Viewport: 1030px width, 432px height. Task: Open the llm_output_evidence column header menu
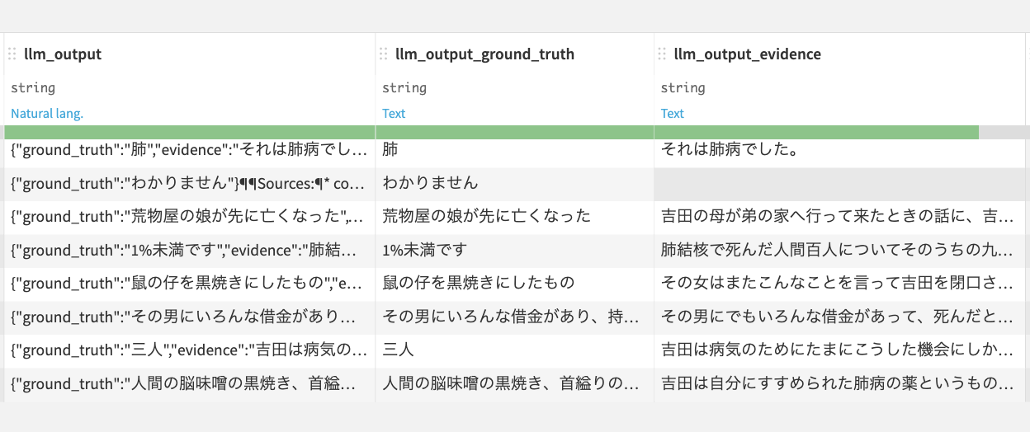coord(747,54)
